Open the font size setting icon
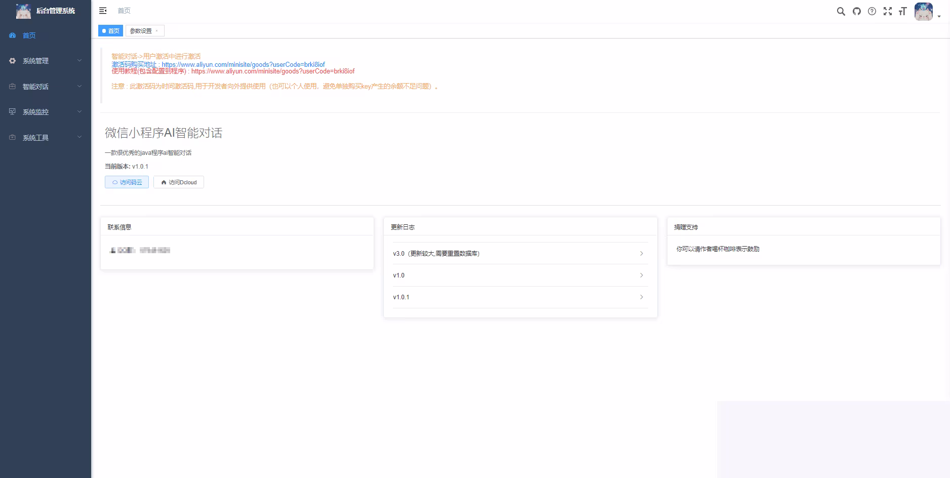The height and width of the screenshot is (478, 950). 902,11
